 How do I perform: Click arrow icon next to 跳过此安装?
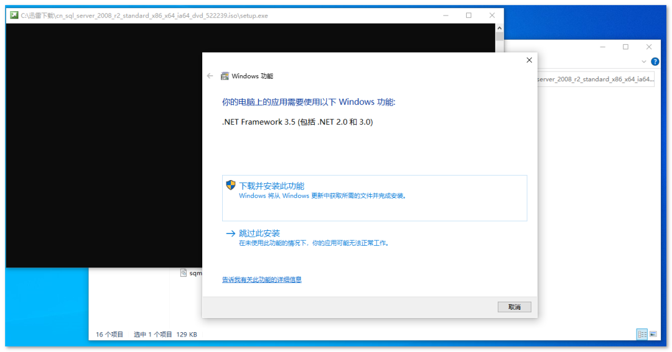(231, 233)
